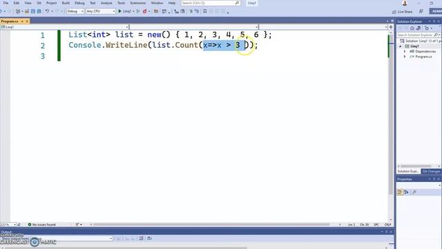442x249 pixels.
Task: Click the Hot Reload flame icon
Action: pos(145,11)
